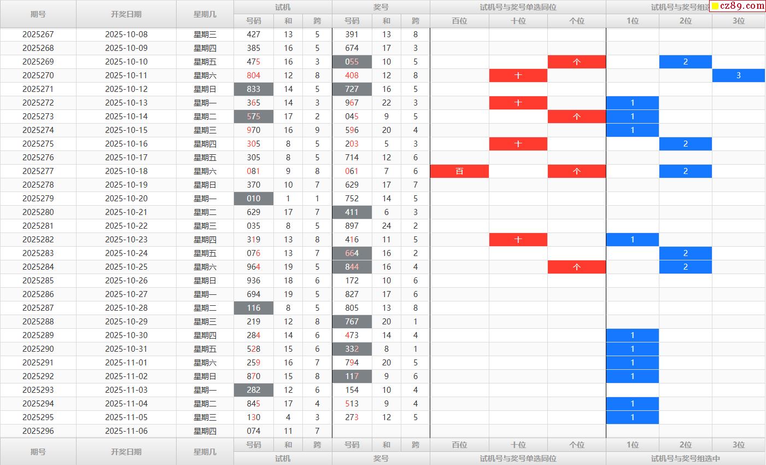Screen dimensions: 766x465
Task: Click the gray highlighted 844 prize number
Action: [x=352, y=267]
